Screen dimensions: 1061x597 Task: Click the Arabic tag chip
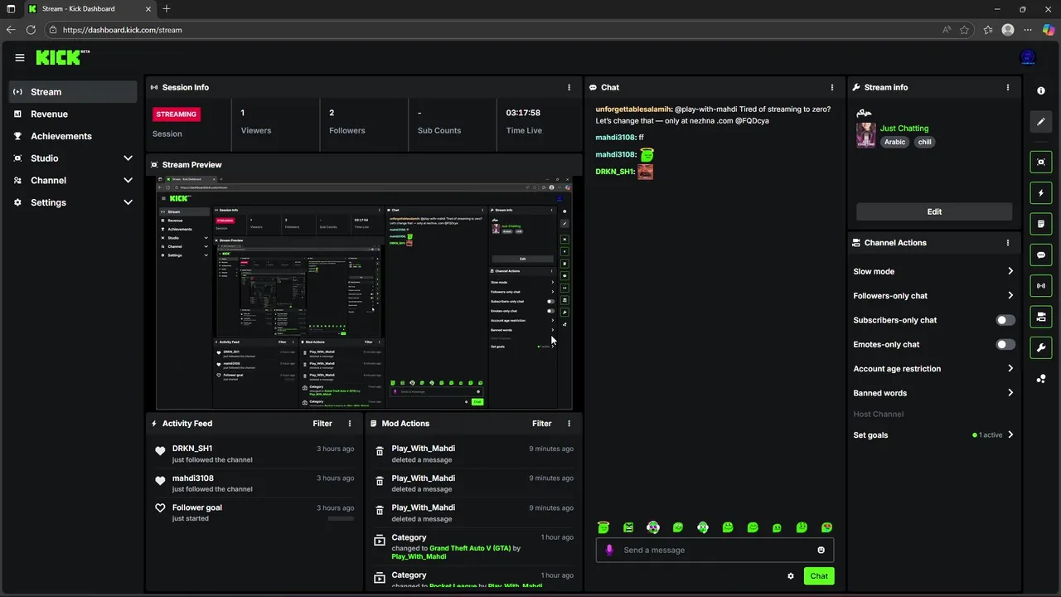pos(894,142)
